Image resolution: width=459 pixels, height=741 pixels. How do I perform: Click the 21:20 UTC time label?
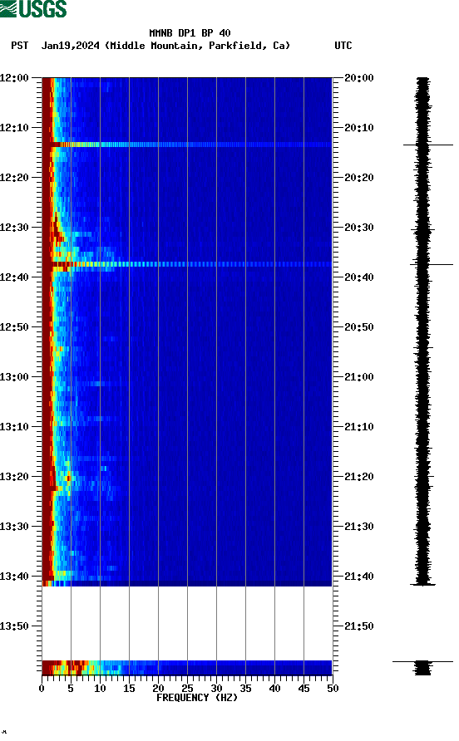[359, 477]
